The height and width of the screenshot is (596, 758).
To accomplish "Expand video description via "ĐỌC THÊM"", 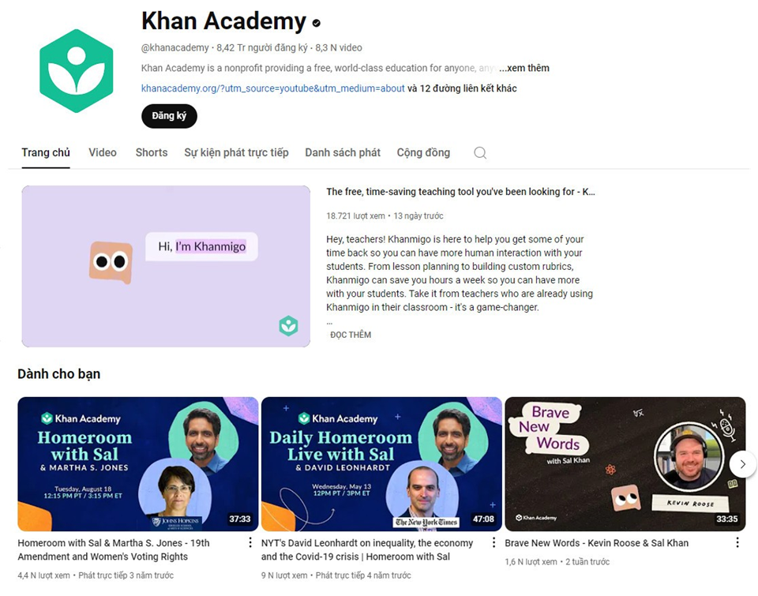I will point(351,335).
